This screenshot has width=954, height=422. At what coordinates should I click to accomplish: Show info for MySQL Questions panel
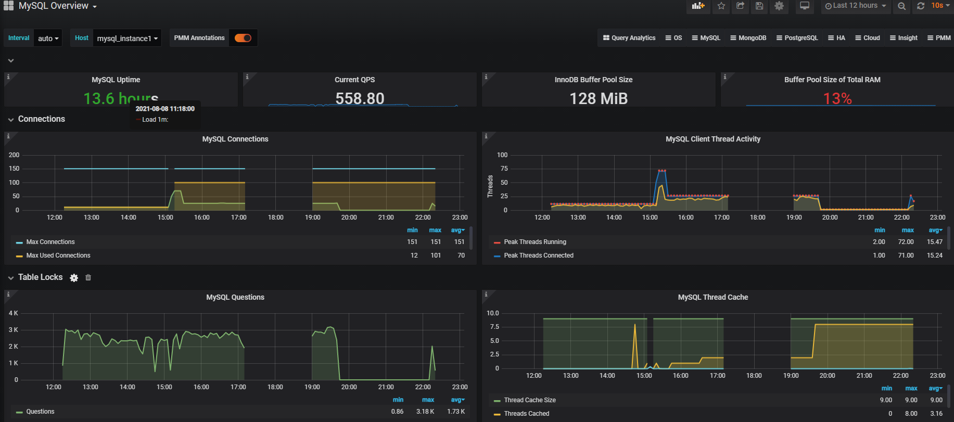[x=8, y=295]
